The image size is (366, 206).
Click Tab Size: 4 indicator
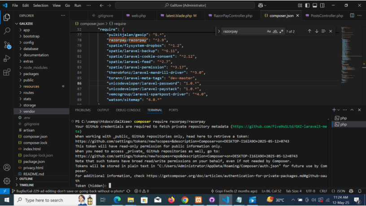[x=294, y=191]
